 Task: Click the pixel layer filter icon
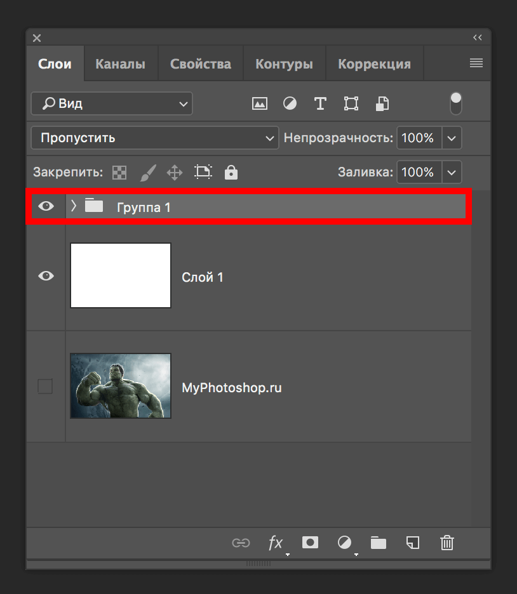click(259, 103)
